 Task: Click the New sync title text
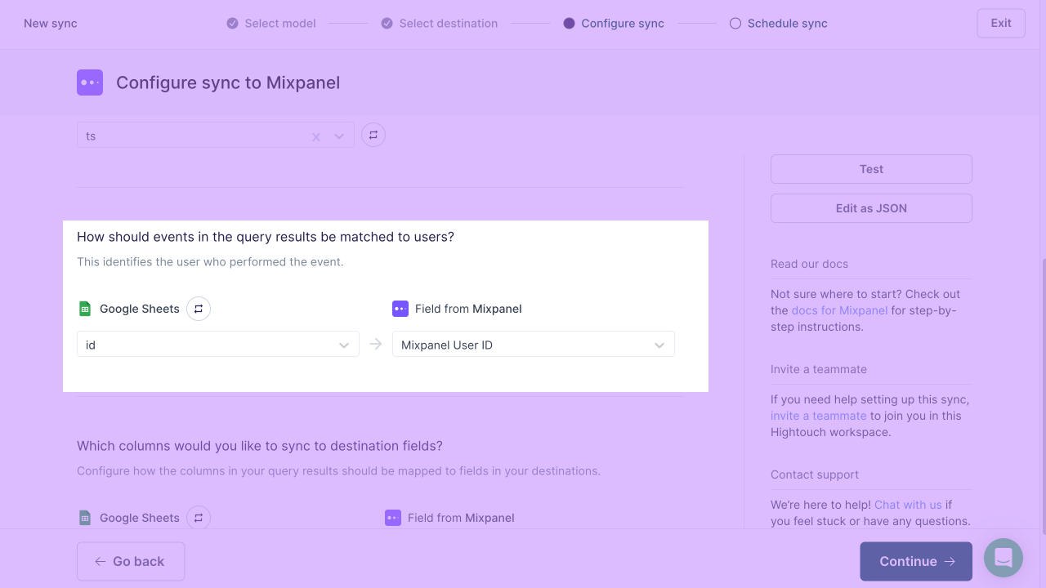click(51, 23)
